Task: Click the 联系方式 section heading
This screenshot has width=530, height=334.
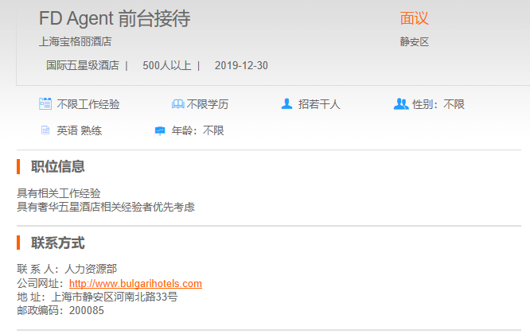Action: [57, 243]
